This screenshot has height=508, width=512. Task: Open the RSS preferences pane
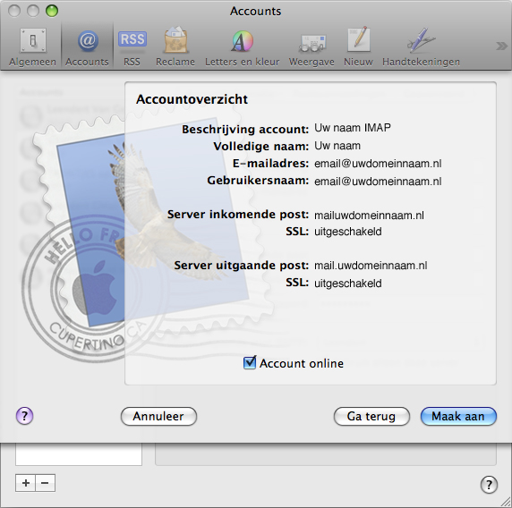coord(132,47)
